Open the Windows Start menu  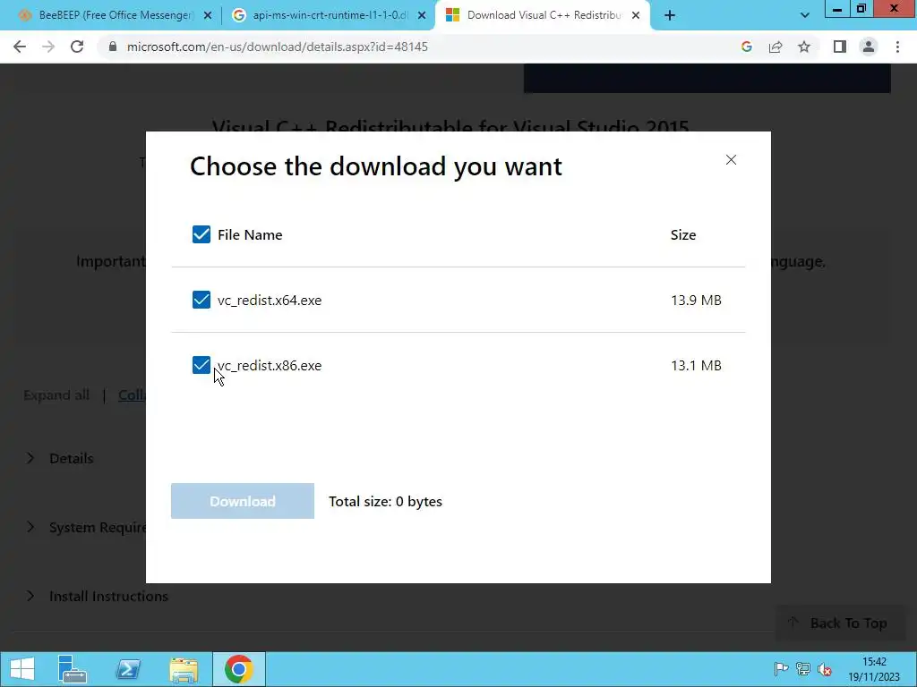22,669
